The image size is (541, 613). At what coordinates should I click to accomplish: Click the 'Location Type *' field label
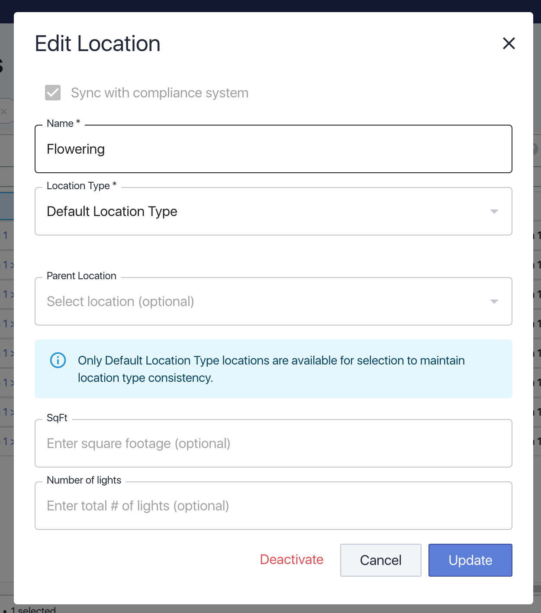click(81, 186)
